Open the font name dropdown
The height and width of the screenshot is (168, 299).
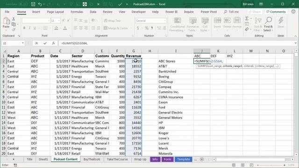[49, 21]
